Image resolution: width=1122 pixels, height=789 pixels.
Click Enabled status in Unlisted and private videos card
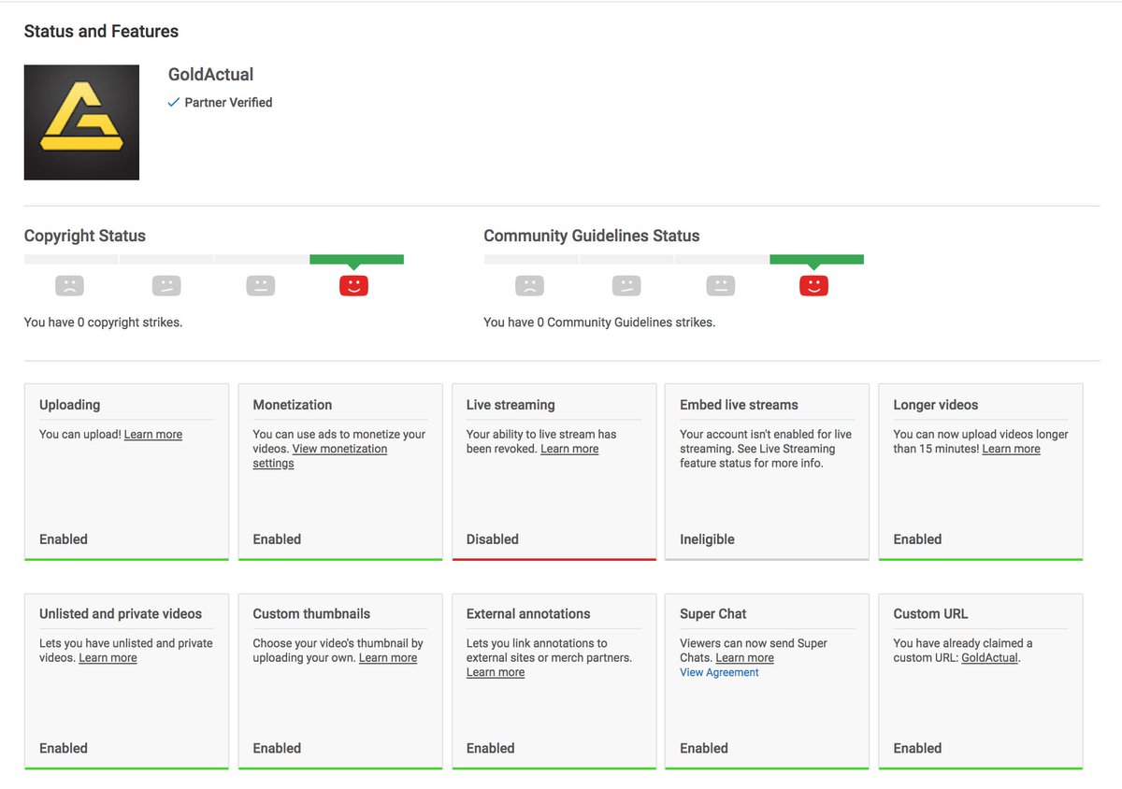click(x=64, y=749)
